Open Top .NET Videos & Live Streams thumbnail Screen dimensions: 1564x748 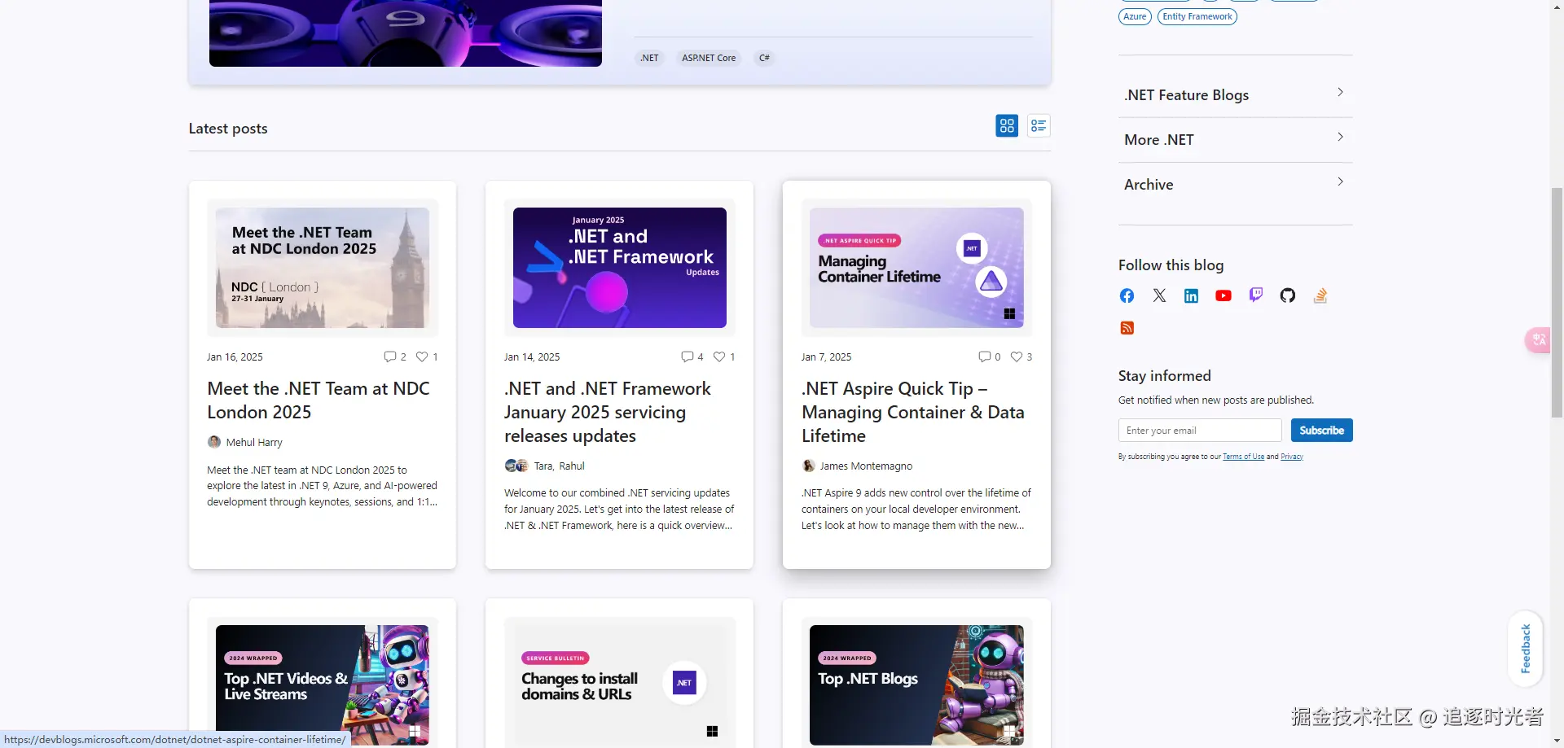323,685
